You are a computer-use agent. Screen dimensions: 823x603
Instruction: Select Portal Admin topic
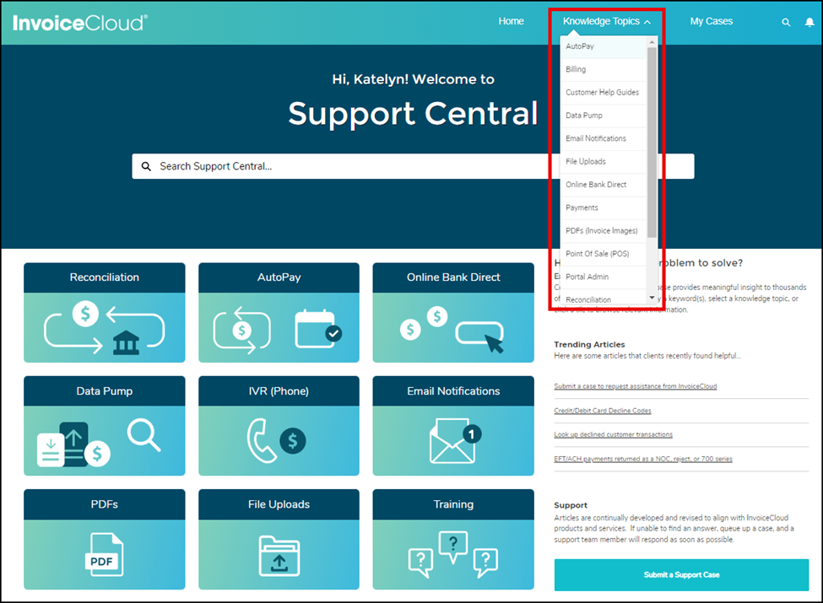point(604,277)
